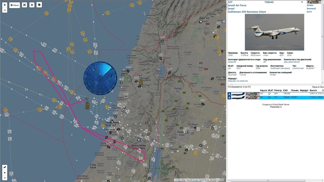Click the horizontal scrollbar under aircraft list
324x182 pixels.
[x=268, y=180]
